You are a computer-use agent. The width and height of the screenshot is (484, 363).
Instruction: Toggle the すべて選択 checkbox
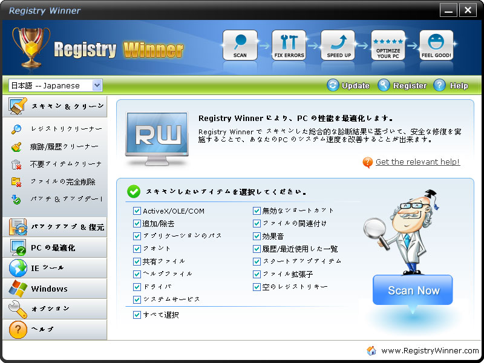(137, 315)
